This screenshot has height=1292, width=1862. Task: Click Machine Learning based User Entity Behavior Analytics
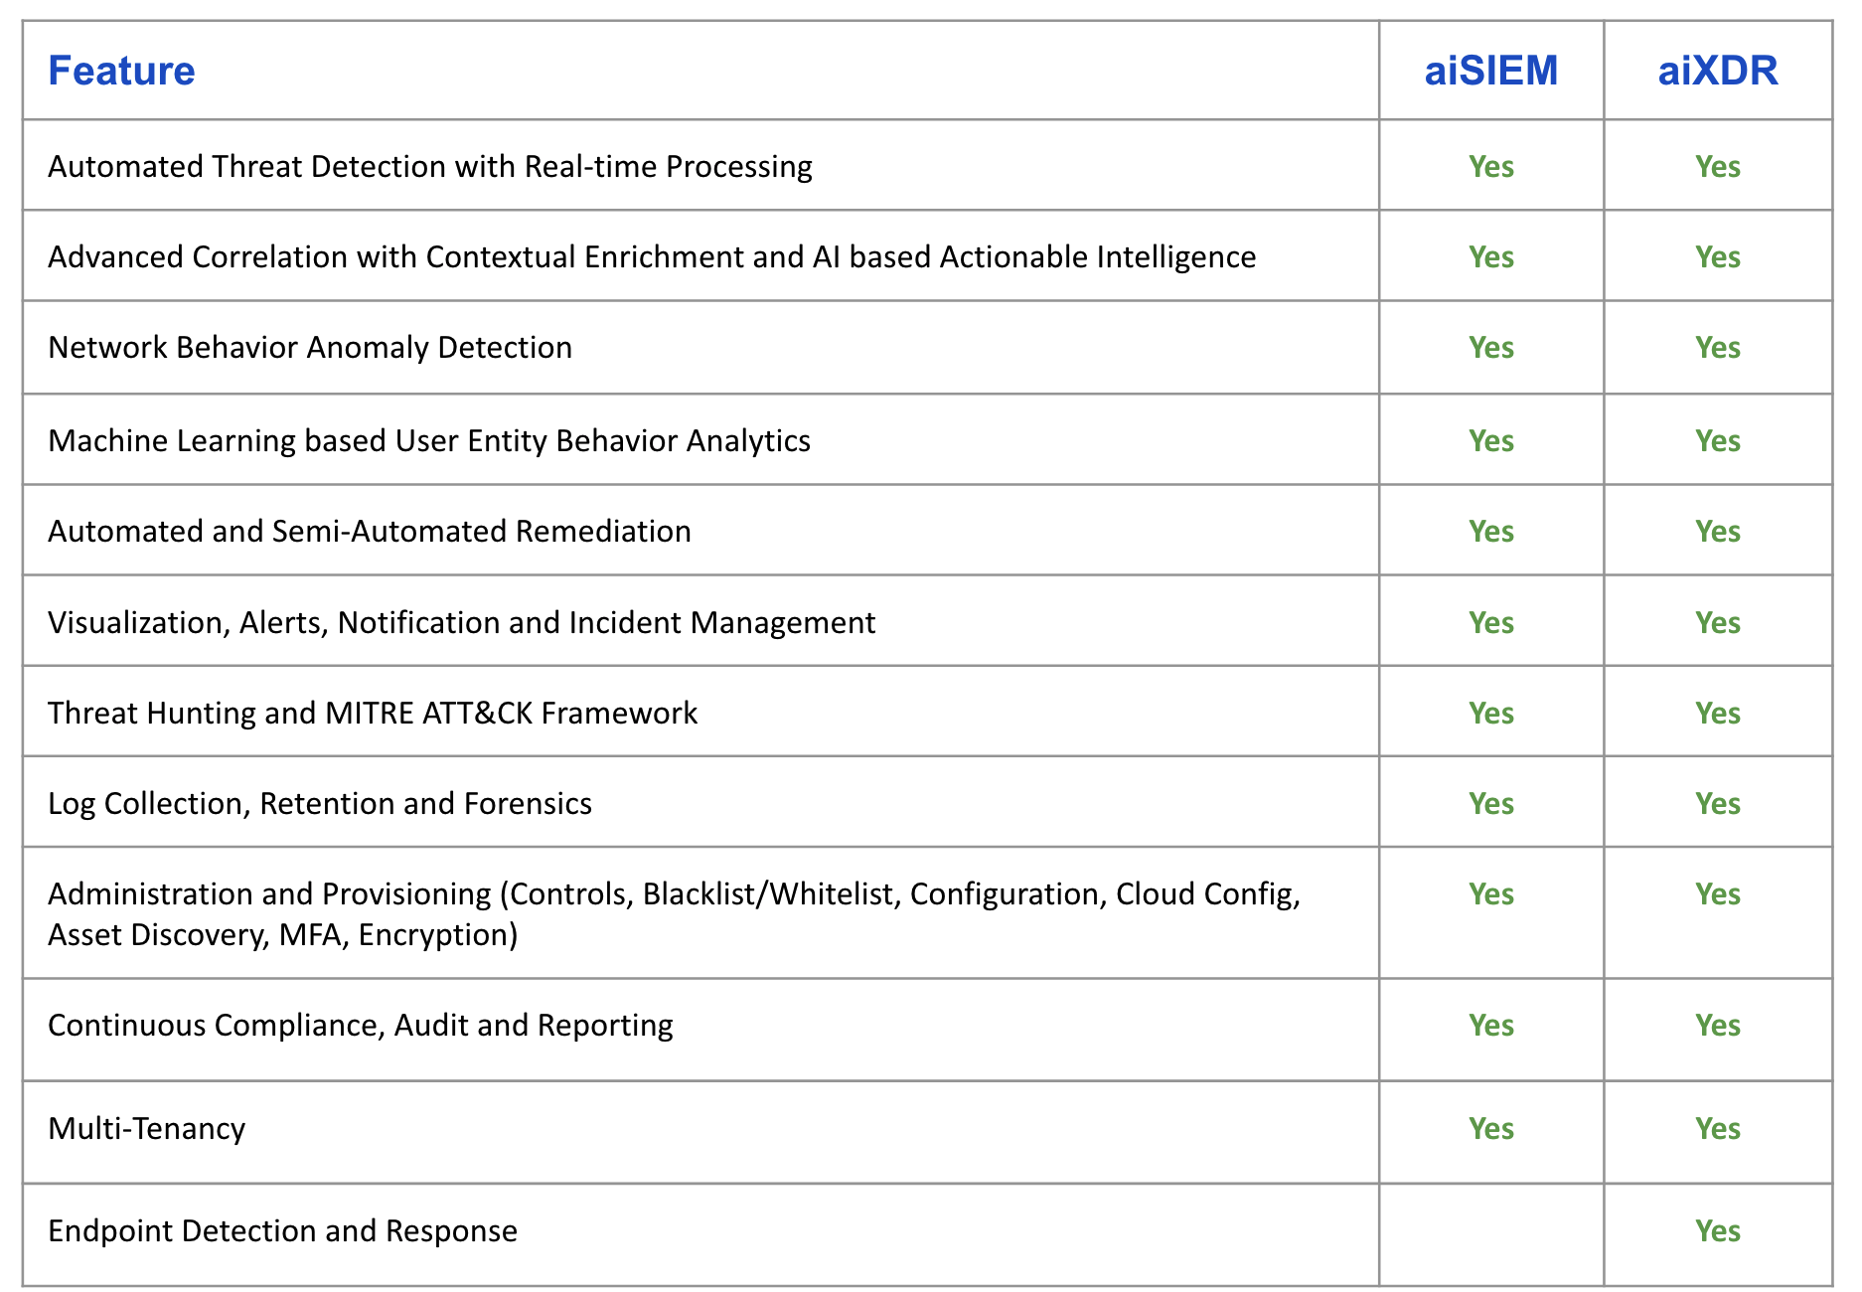coord(428,440)
